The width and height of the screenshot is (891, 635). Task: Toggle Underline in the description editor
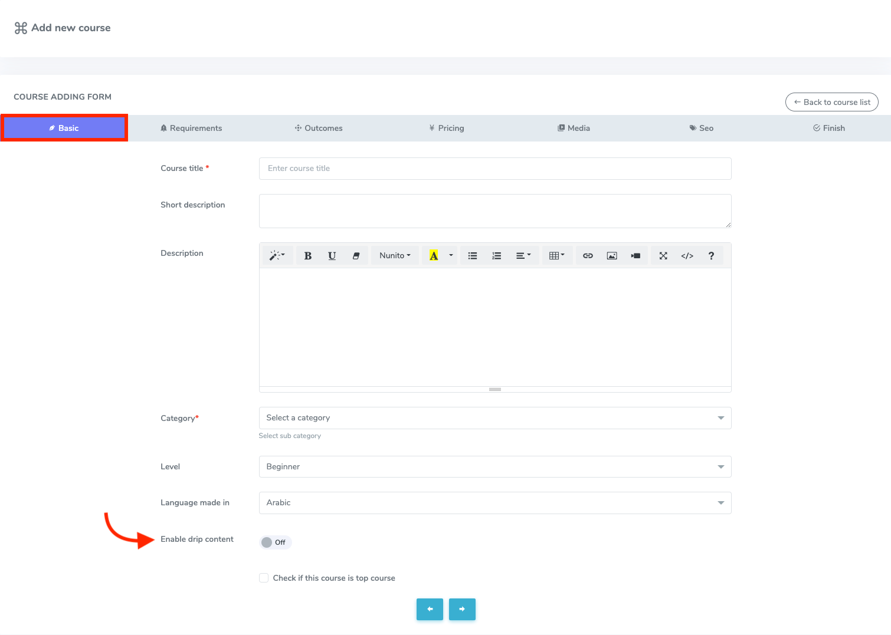[x=332, y=256]
